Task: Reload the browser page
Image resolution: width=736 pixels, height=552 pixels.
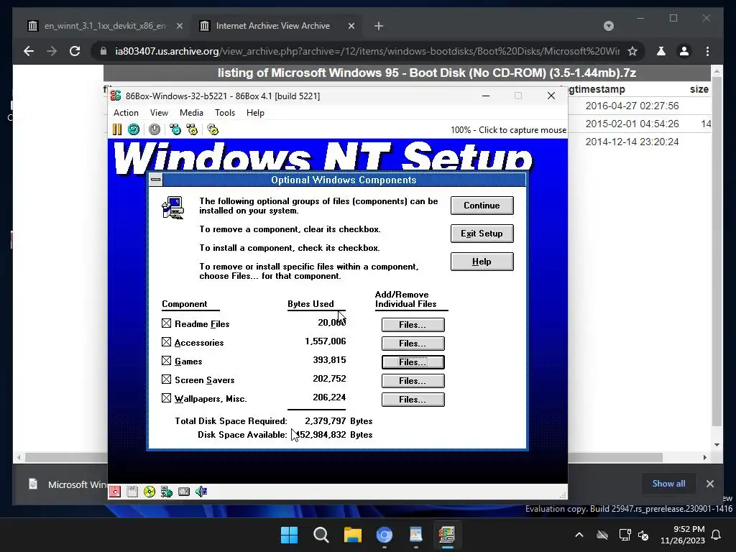Action: tap(75, 51)
